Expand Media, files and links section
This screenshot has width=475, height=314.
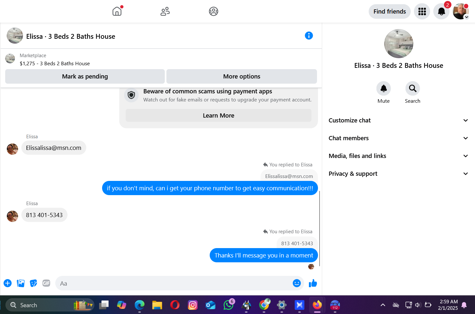point(398,156)
